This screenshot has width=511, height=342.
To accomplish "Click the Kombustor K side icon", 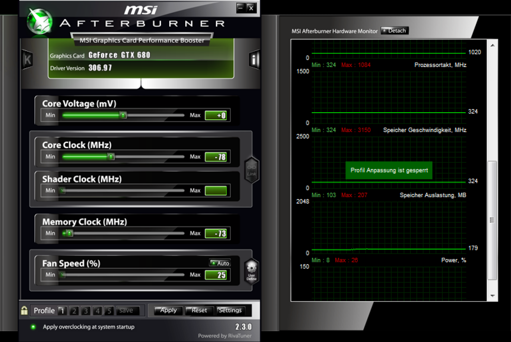I will pyautogui.click(x=27, y=60).
